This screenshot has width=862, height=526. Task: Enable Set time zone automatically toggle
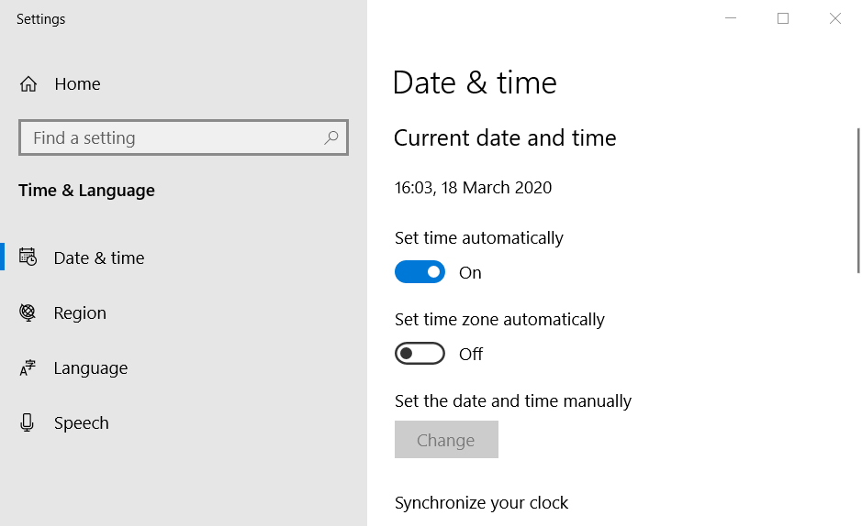pos(420,354)
